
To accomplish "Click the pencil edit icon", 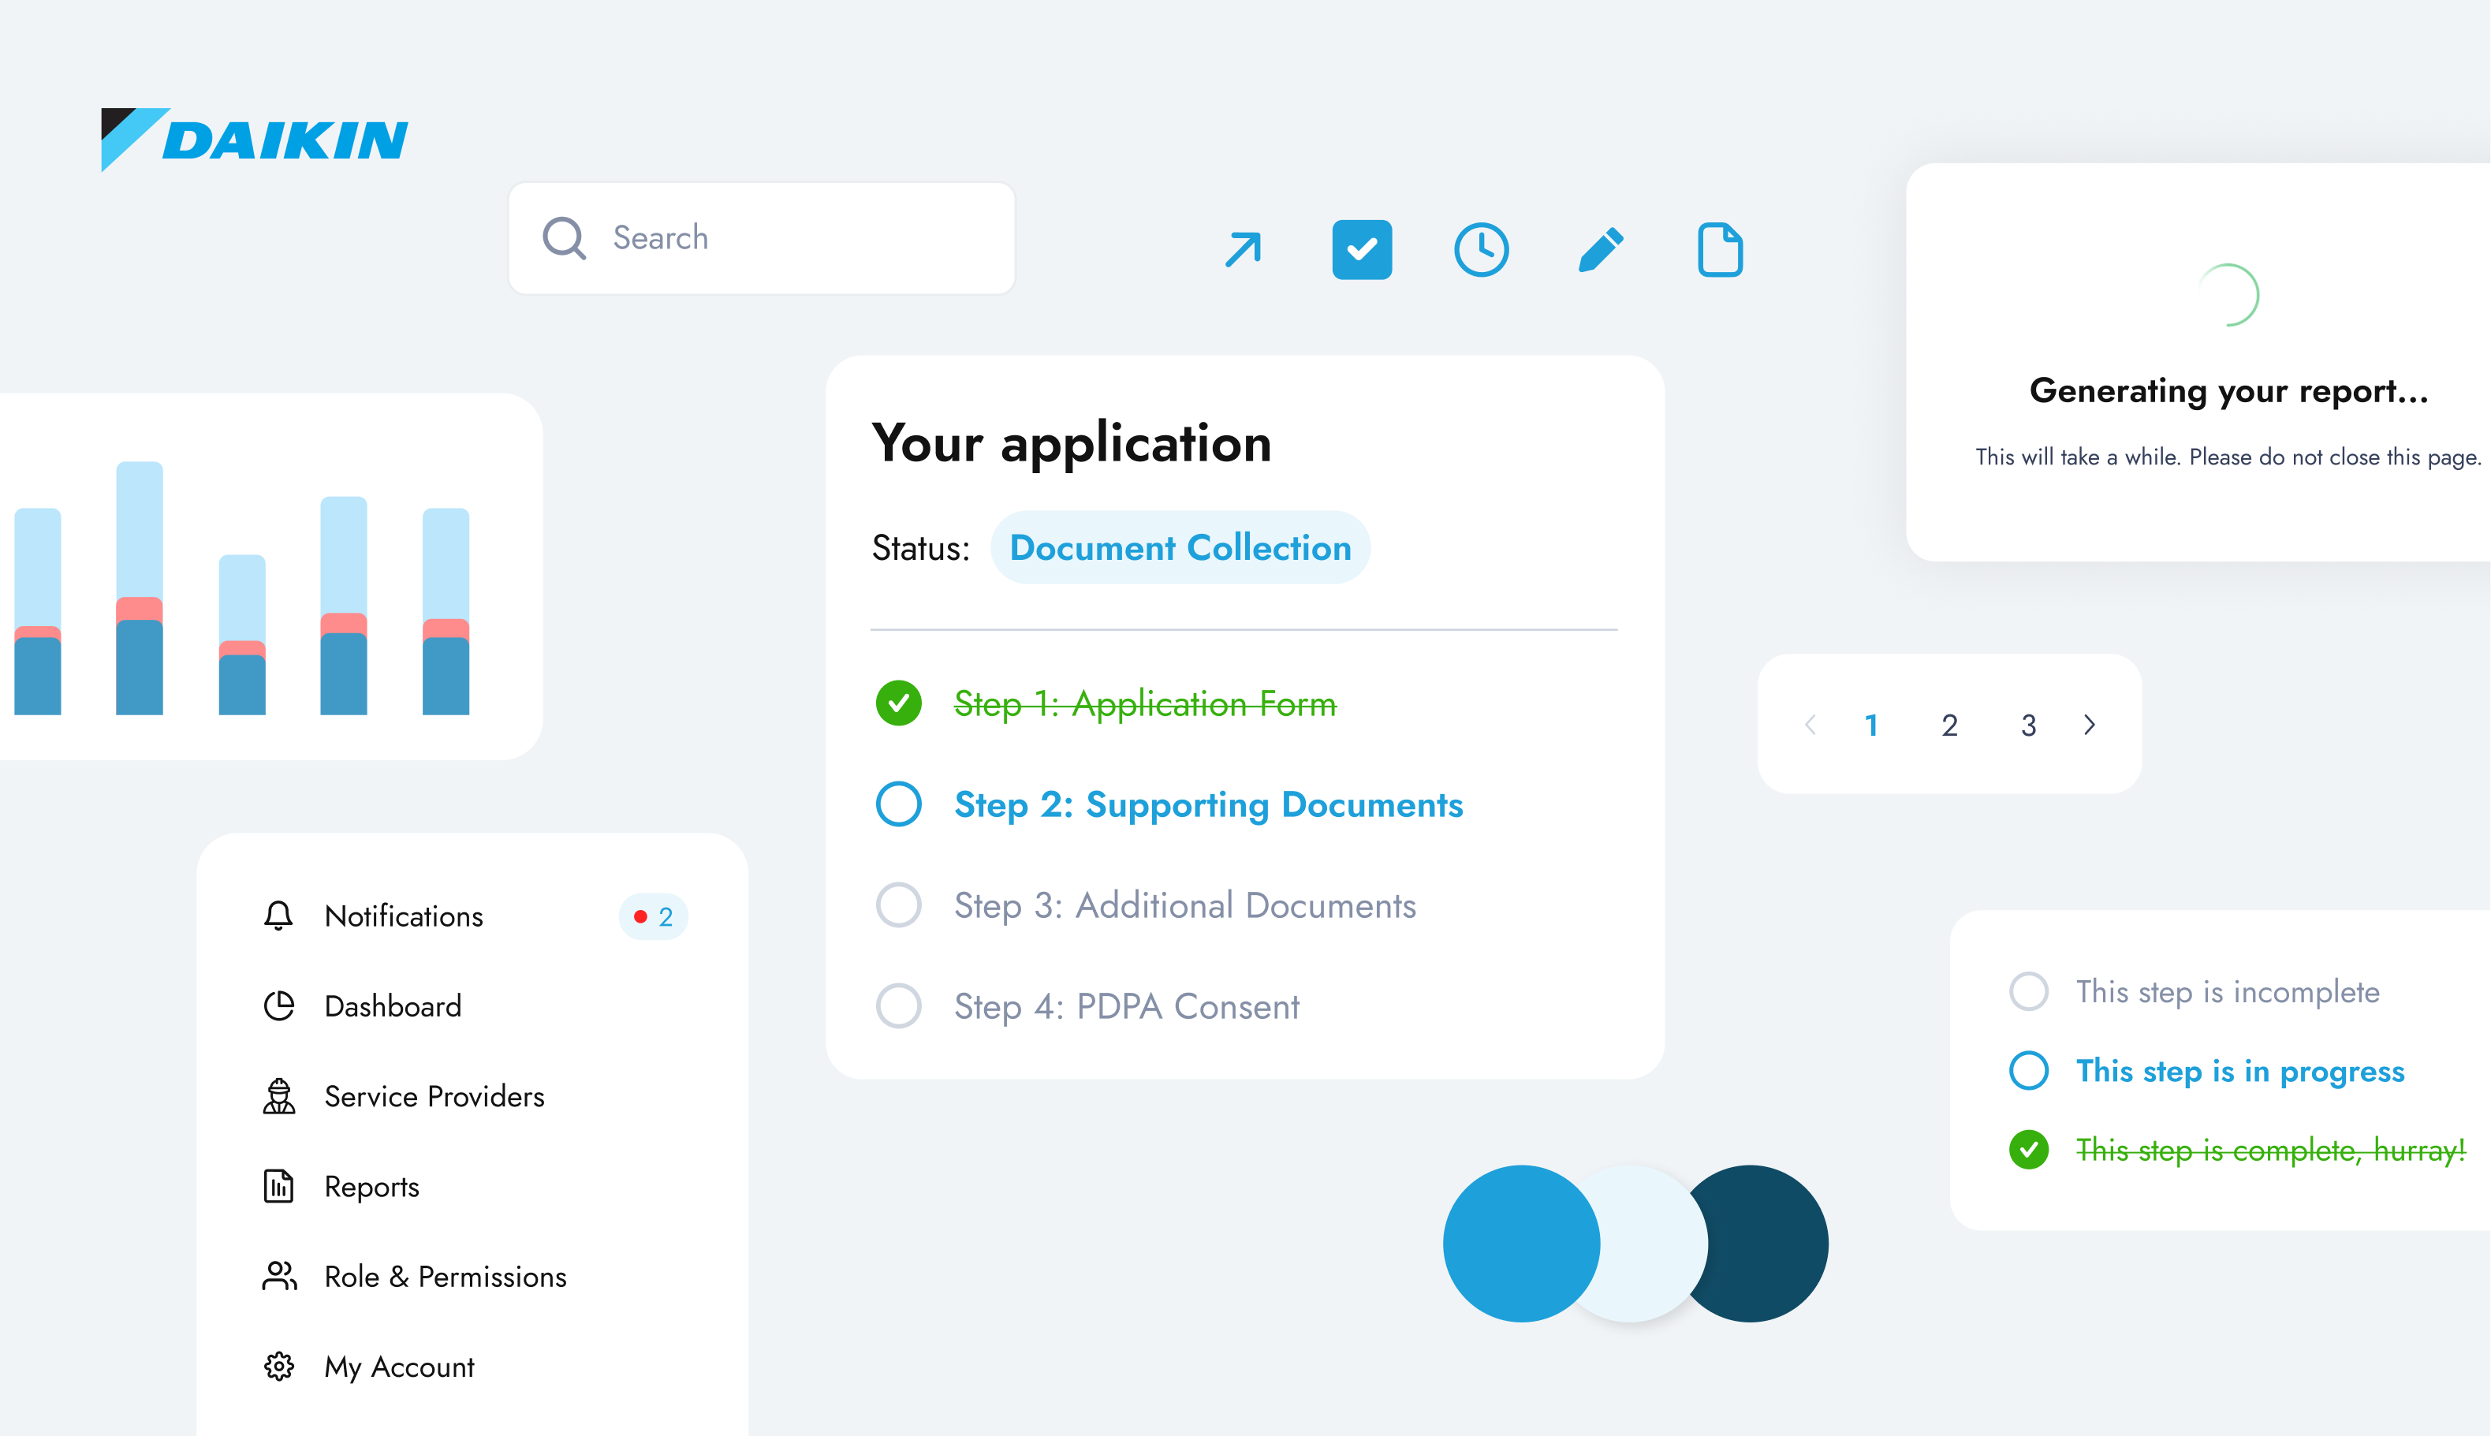I will [1601, 249].
